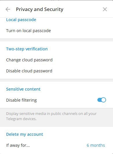113x154 pixels.
Task: Click the 'Display sensitive media' description text
Action: (51, 114)
